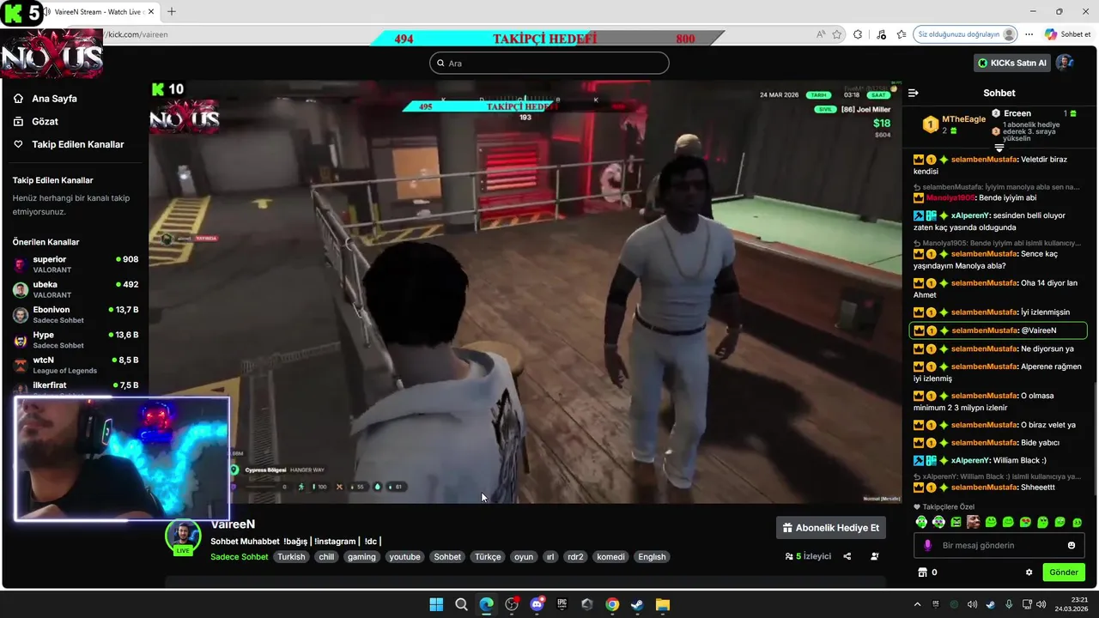Click the chat message input field

[x=999, y=545]
